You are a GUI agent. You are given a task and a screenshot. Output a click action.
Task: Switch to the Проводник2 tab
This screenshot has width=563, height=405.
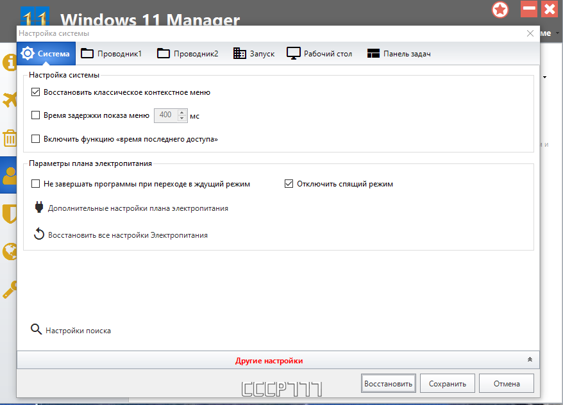[x=188, y=53]
